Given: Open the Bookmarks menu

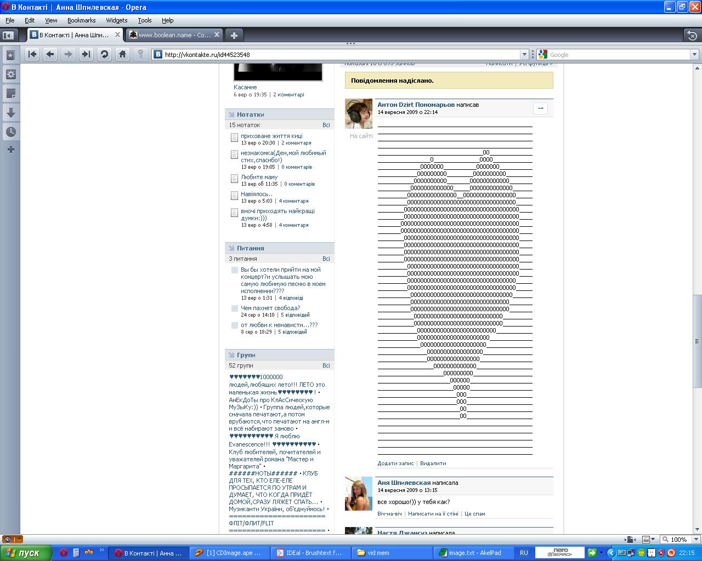Looking at the screenshot, I should coord(81,20).
